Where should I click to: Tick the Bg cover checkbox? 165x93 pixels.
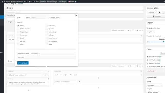click(18, 41)
